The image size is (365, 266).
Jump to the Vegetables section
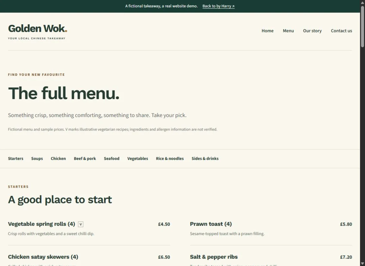(x=138, y=158)
